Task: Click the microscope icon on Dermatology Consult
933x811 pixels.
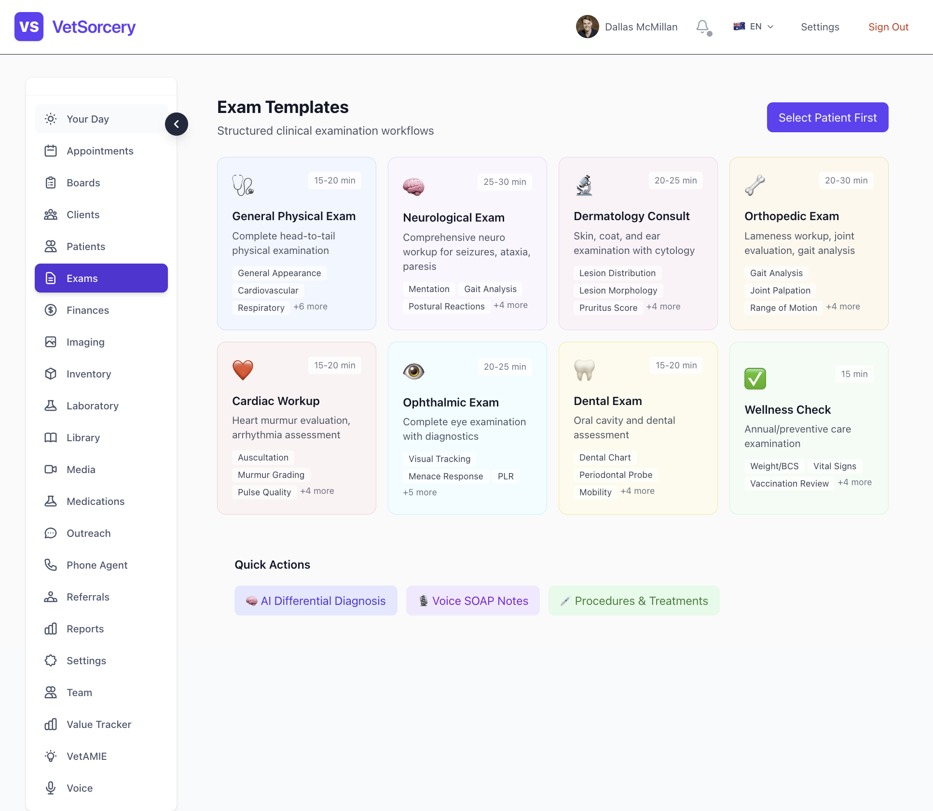Action: (584, 185)
